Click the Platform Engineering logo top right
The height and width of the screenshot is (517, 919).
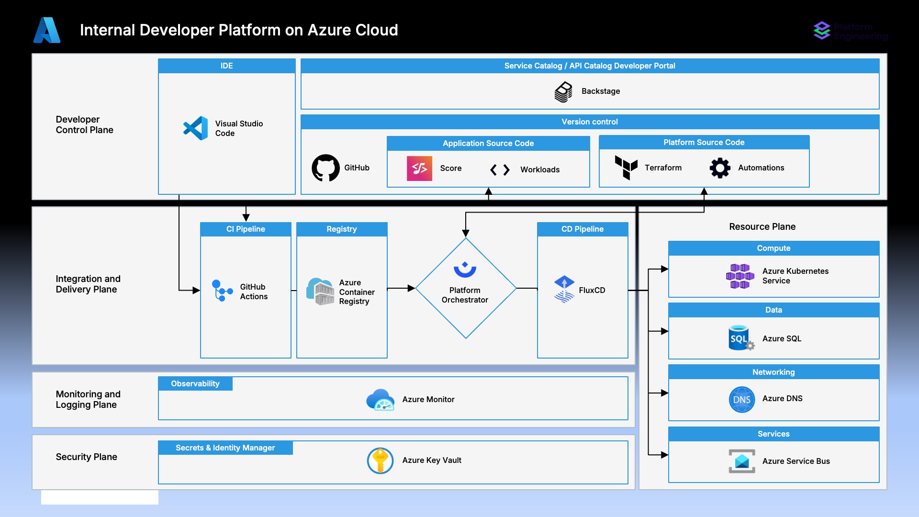(x=851, y=31)
